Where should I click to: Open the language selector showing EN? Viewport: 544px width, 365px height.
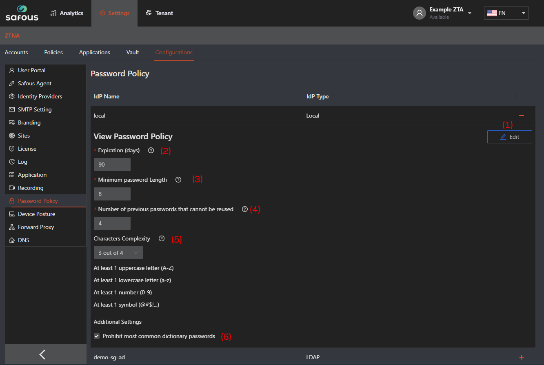506,13
